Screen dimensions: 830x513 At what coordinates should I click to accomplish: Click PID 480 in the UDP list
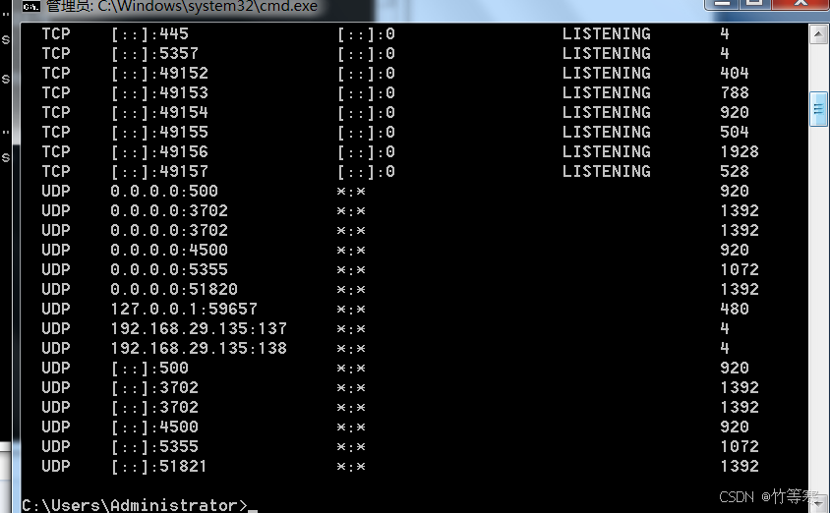pyautogui.click(x=734, y=309)
